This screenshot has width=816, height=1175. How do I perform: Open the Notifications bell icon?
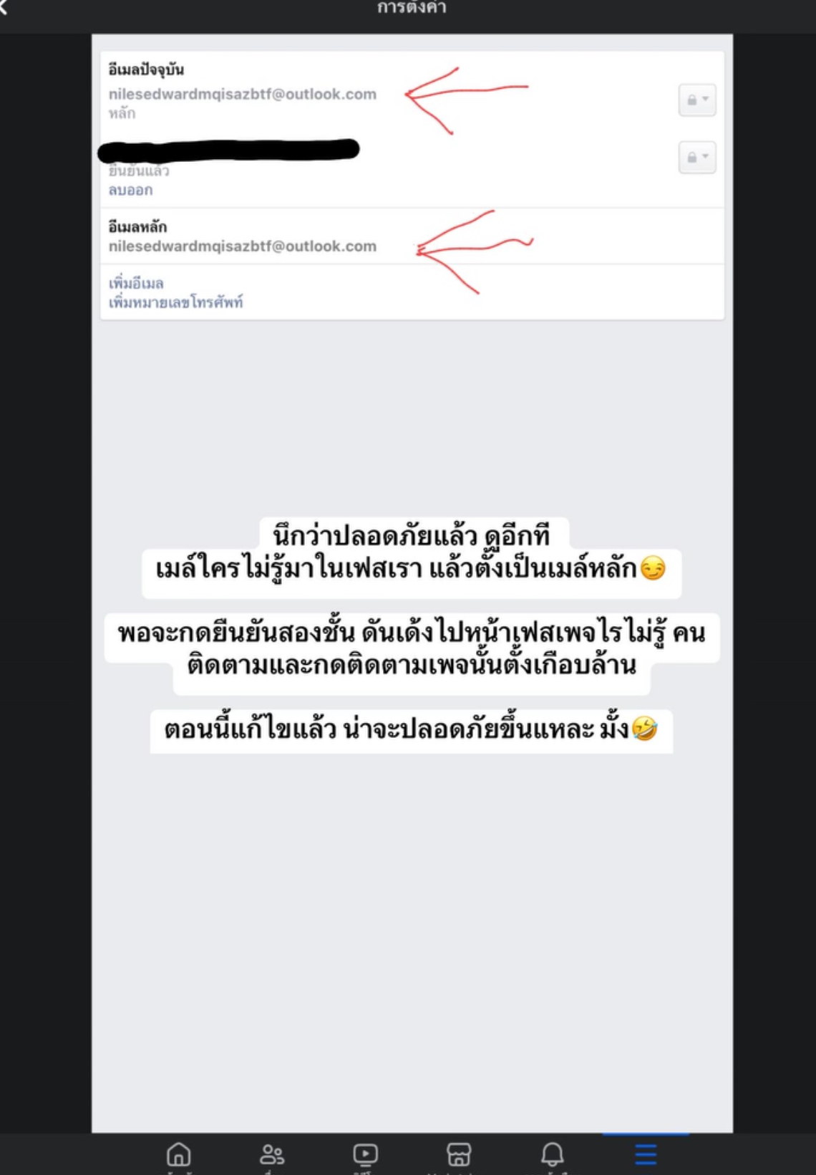[552, 1154]
